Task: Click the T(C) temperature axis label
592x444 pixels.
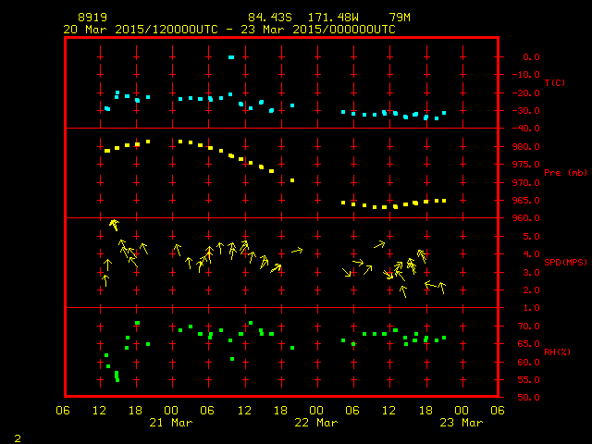Action: pyautogui.click(x=554, y=83)
